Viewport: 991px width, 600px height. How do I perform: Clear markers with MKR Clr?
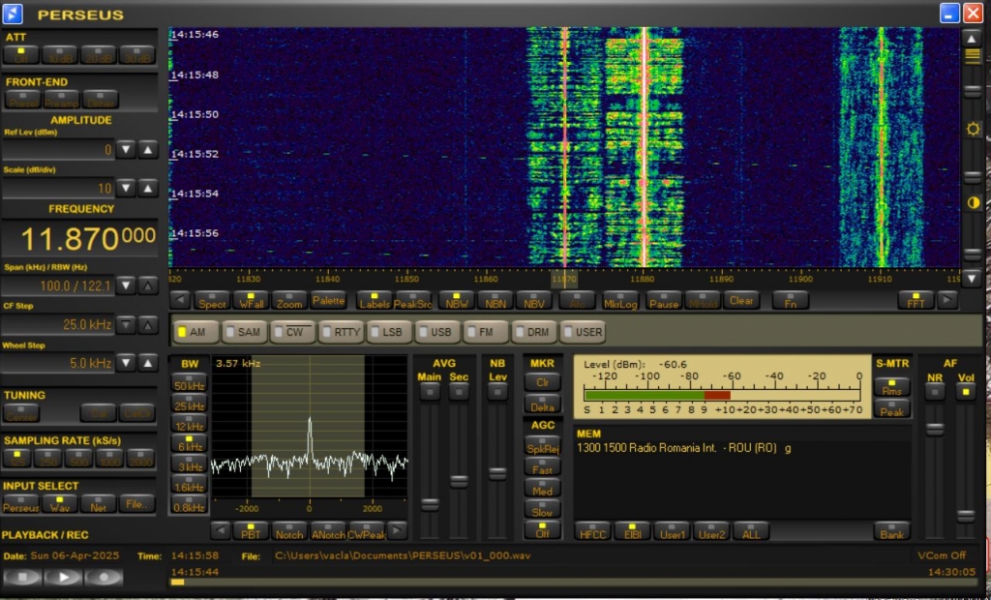coord(542,382)
